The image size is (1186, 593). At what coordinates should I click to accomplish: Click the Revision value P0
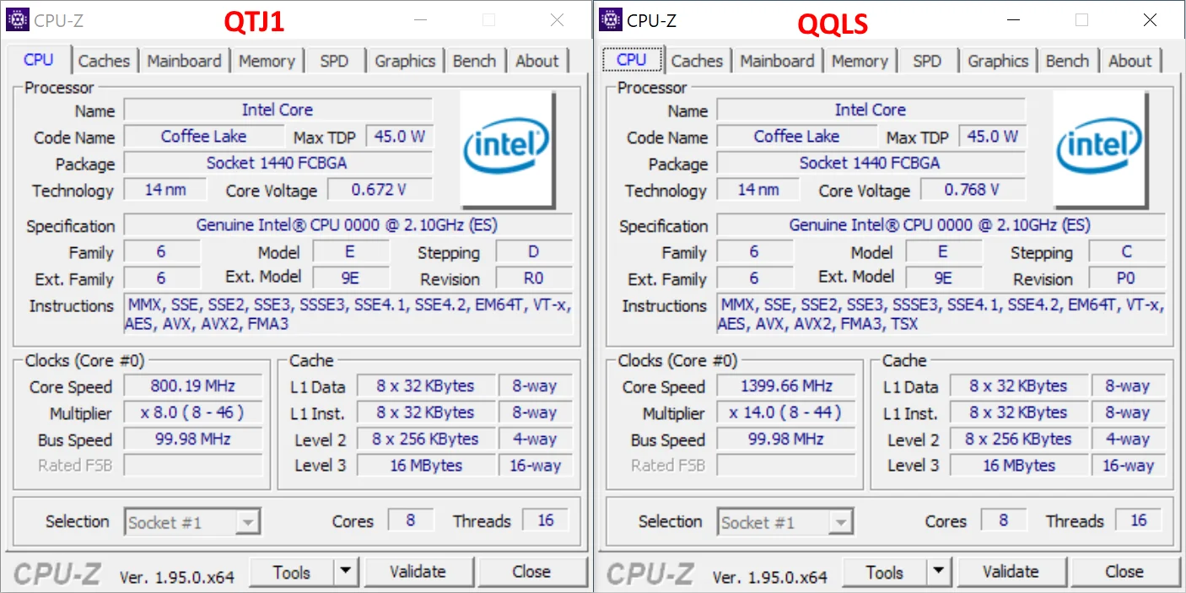point(1127,278)
